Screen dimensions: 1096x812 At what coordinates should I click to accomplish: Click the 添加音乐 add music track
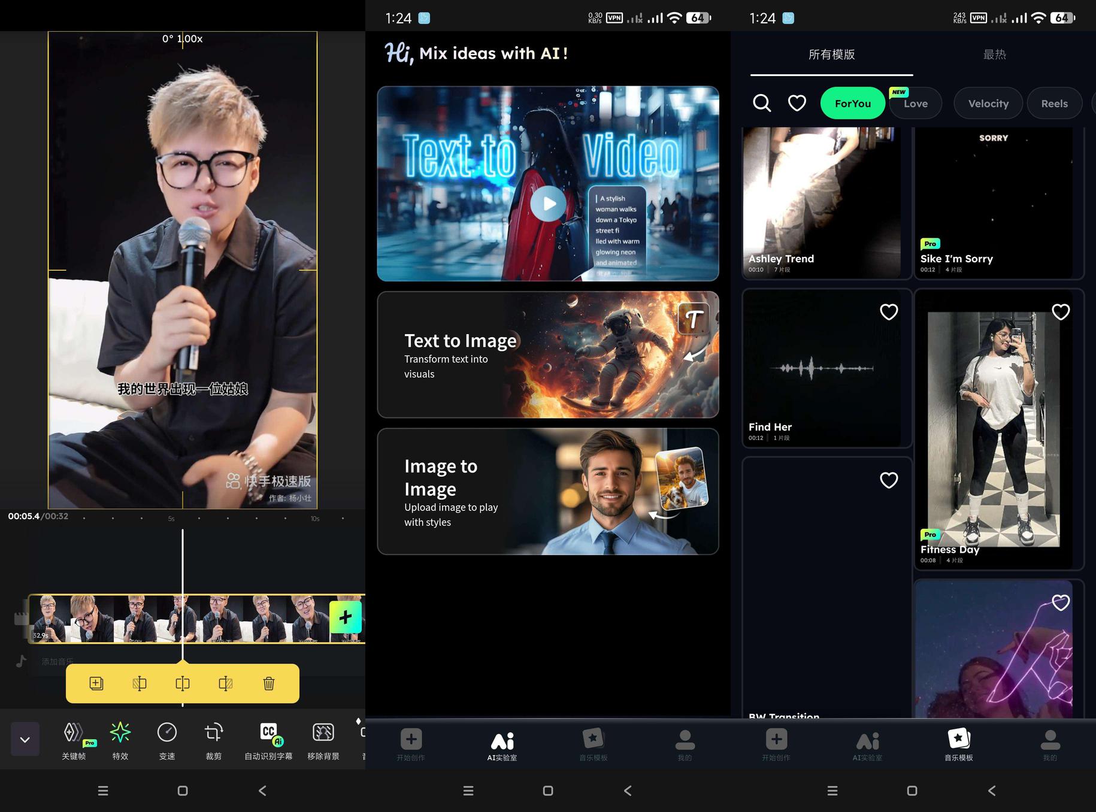[x=57, y=662]
